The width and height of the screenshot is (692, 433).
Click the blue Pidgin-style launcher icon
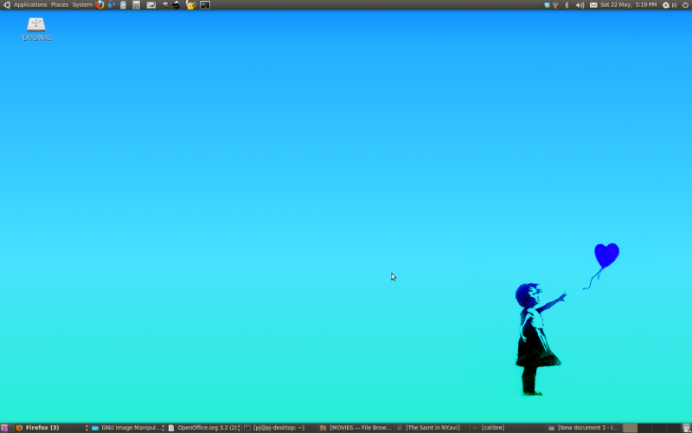[x=112, y=5]
